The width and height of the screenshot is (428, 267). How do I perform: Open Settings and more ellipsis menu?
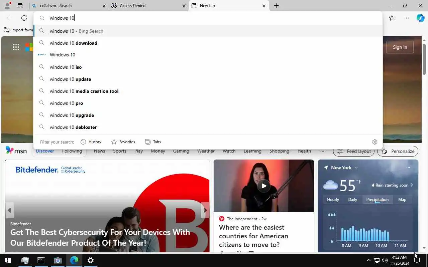coord(407,18)
